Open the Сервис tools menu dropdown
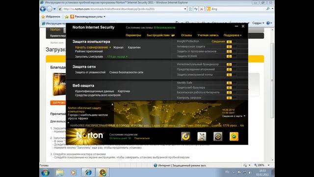The height and width of the screenshot is (177, 314). [x=258, y=23]
